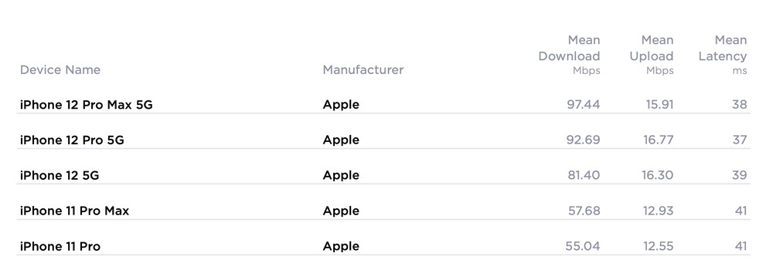This screenshot has height=280, width=773.
Task: Sort by Mean Latency ms header
Action: [x=722, y=55]
